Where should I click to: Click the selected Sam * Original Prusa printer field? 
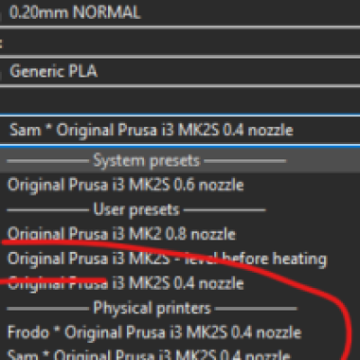pyautogui.click(x=180, y=130)
